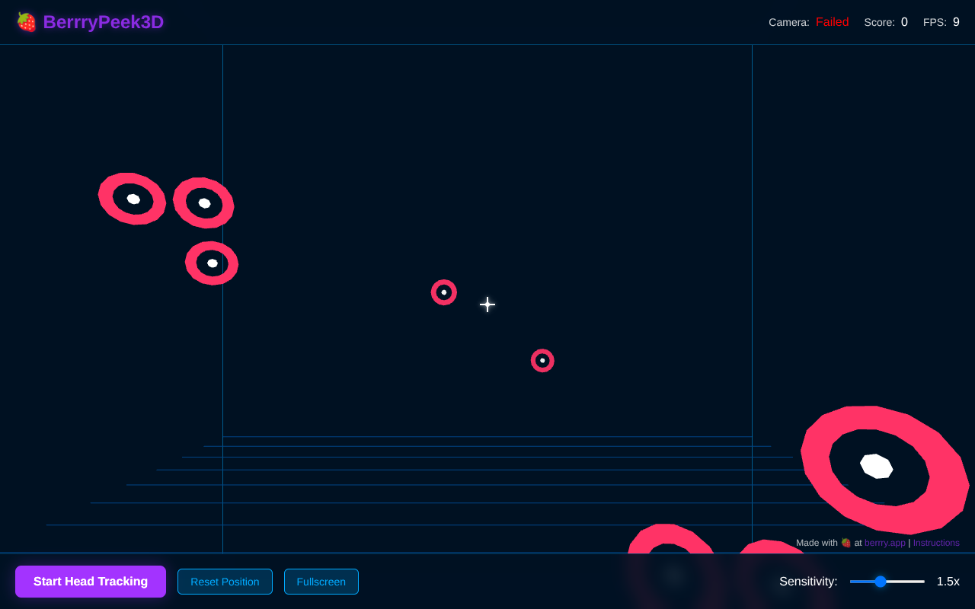
Task: Open the berrry.app link
Action: (x=884, y=542)
